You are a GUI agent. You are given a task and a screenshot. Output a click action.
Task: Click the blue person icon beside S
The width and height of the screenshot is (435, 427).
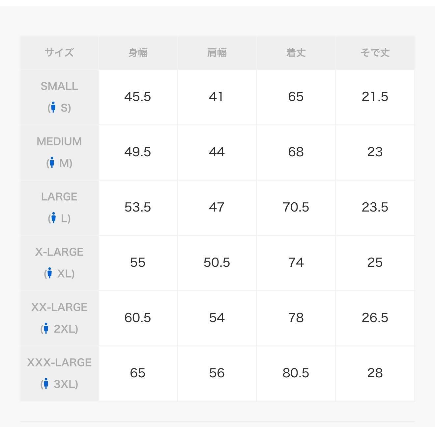pyautogui.click(x=53, y=108)
